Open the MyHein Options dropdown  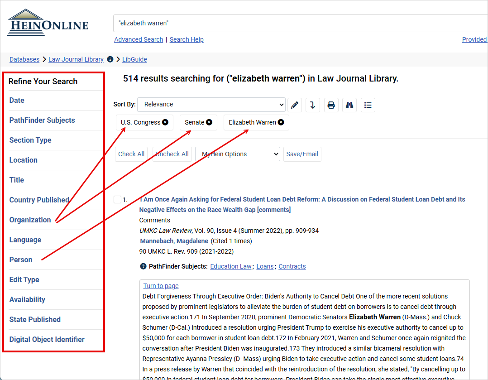[x=238, y=154]
